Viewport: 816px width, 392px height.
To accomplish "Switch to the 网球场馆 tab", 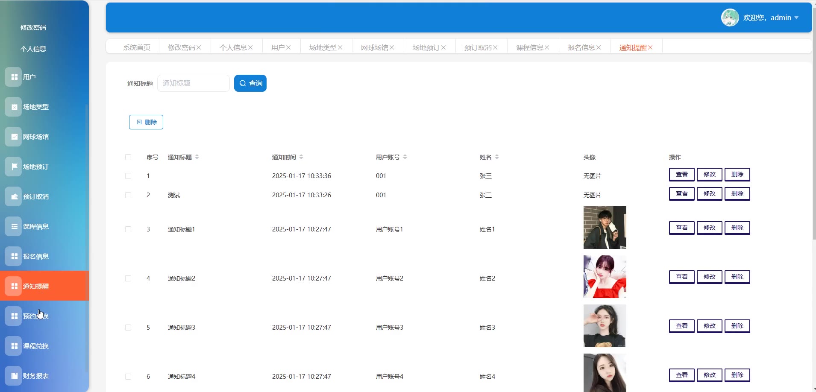I will 375,47.
